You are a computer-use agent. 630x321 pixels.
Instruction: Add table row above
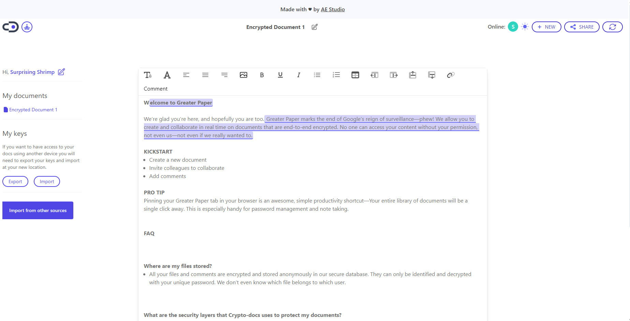tap(413, 75)
